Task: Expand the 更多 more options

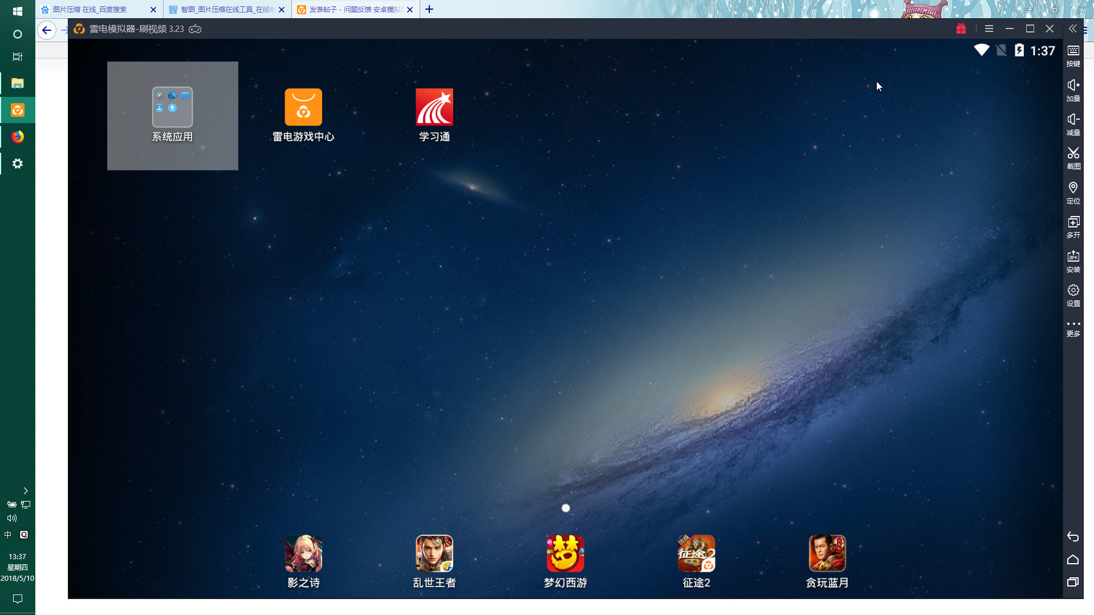Action: coord(1073,328)
